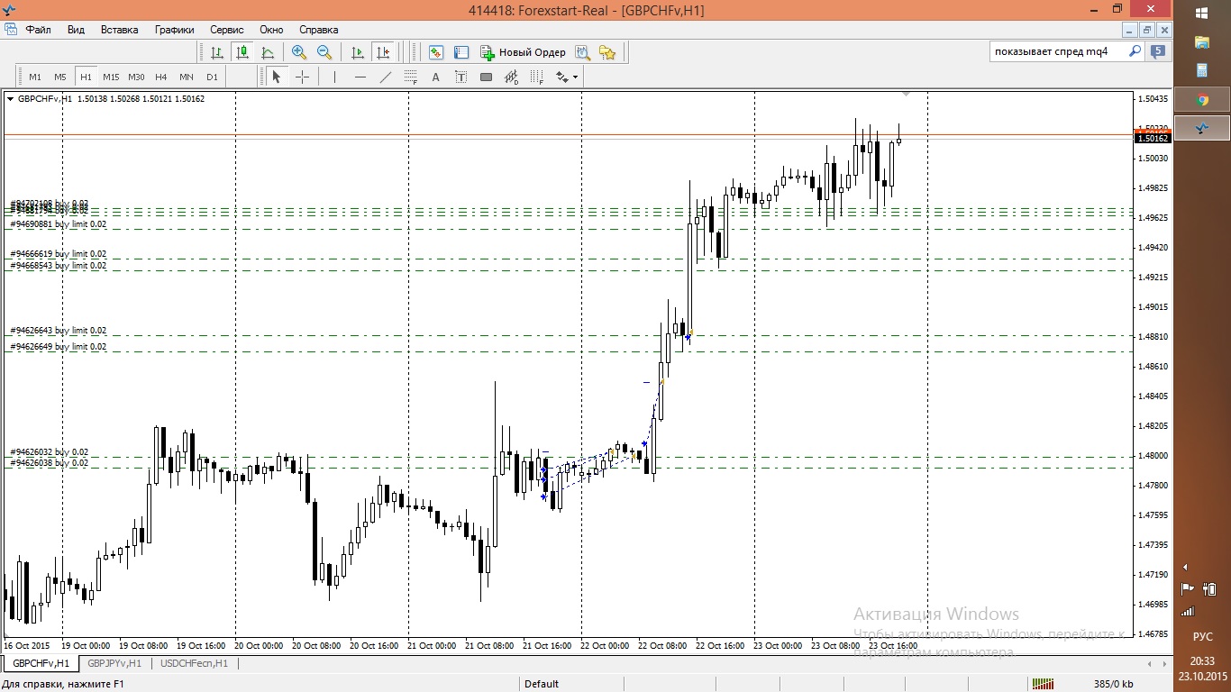Switch to the M15 timeframe
Screen dimensions: 1231x692
pos(111,77)
